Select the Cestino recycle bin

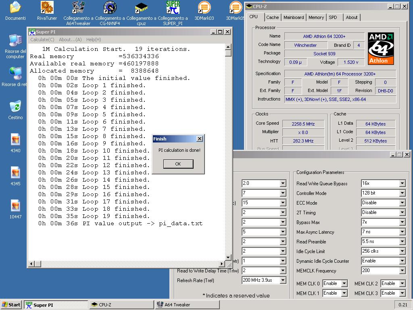tap(15, 110)
